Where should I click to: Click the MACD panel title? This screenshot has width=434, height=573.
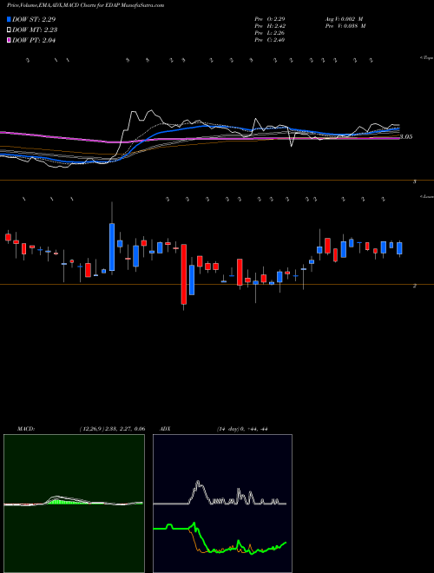[26, 429]
